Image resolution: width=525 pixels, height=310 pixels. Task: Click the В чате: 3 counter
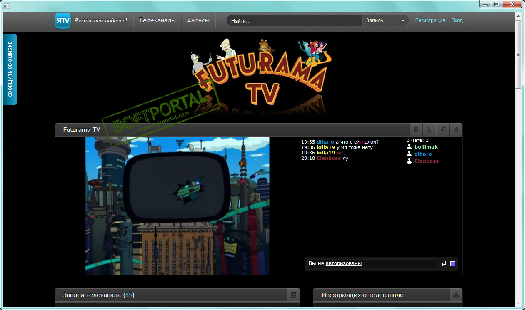pos(417,140)
